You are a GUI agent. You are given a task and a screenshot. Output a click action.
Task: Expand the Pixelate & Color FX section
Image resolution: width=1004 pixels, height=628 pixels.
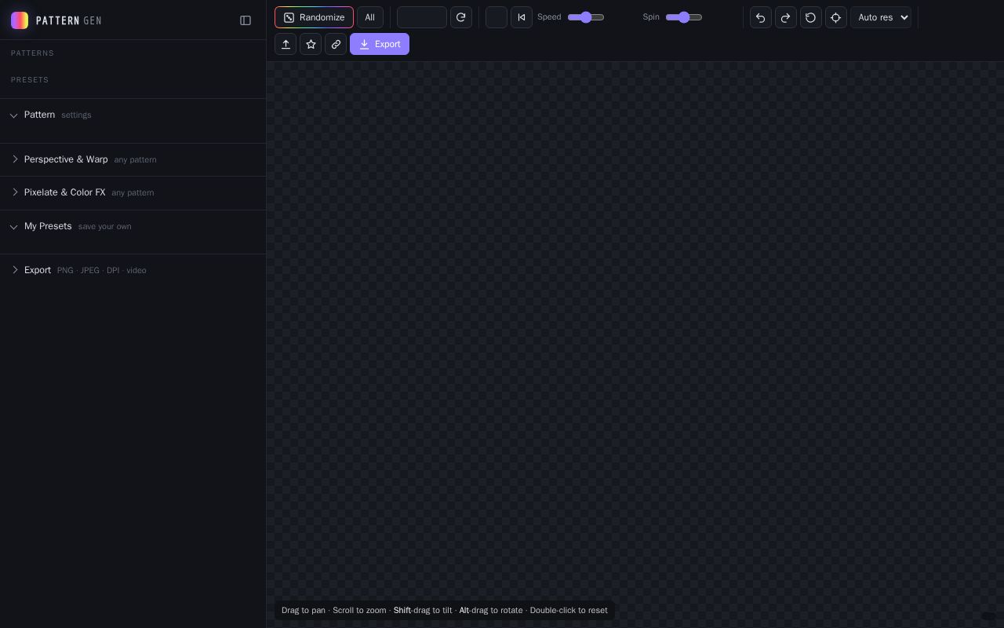[x=133, y=192]
